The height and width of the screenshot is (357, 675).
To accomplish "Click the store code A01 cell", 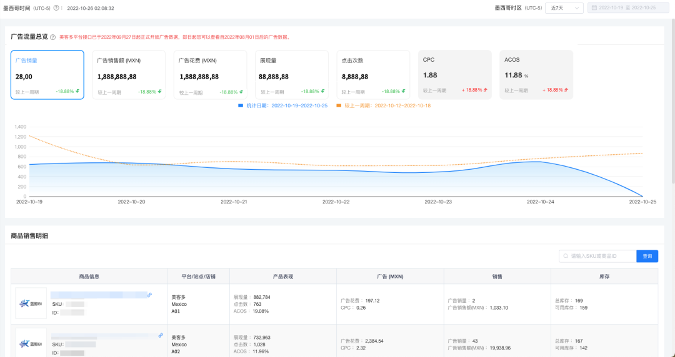I will (x=176, y=311).
